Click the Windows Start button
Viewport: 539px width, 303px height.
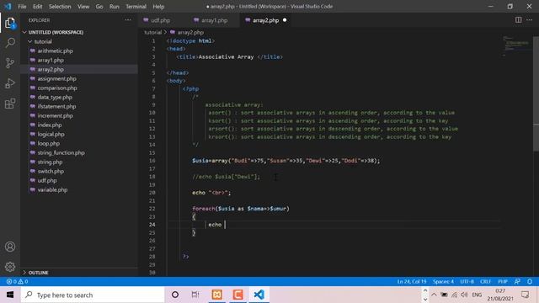[10, 295]
